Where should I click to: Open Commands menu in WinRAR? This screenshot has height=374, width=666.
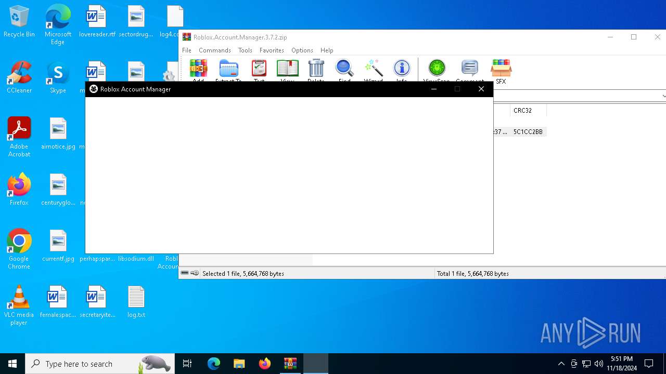(x=215, y=50)
